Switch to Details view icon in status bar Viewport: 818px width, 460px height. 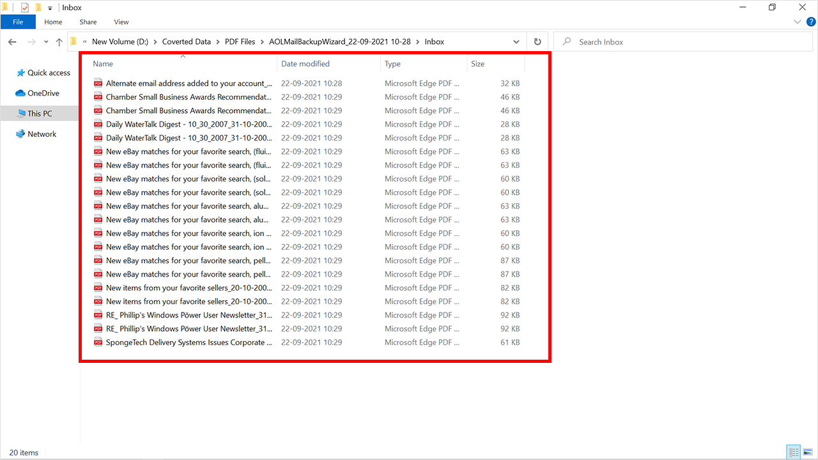(794, 452)
